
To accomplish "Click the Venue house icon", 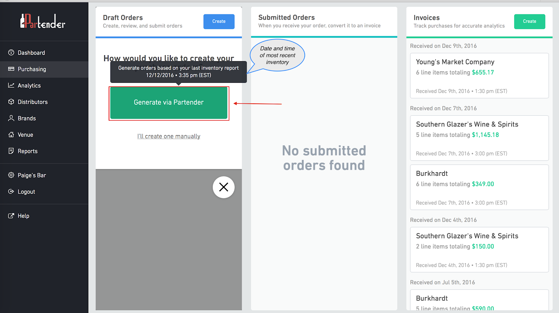I will tap(11, 134).
